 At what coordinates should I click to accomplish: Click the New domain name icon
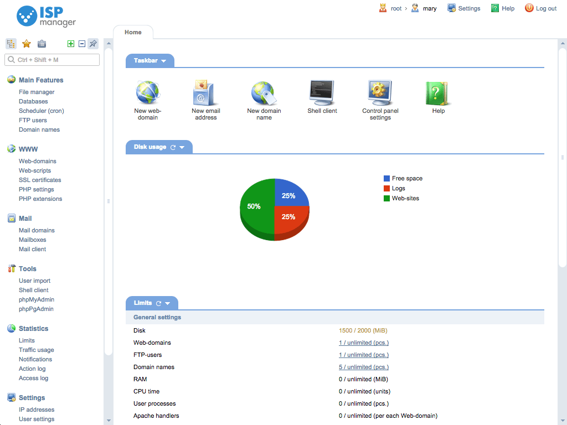[x=264, y=93]
